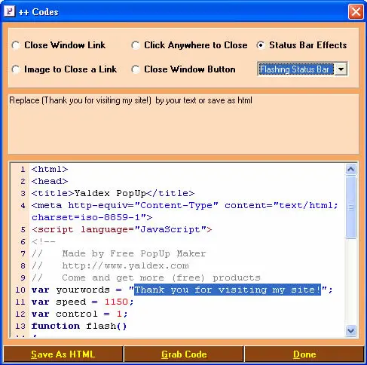Image resolution: width=367 pixels, height=365 pixels.
Task: Click the scroll up arrow in code editor
Action: tap(351, 169)
